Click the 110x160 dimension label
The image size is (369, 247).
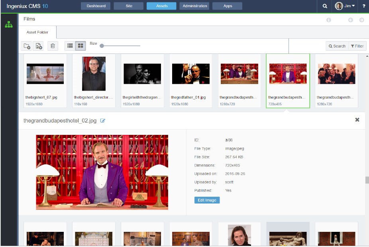(x=80, y=104)
